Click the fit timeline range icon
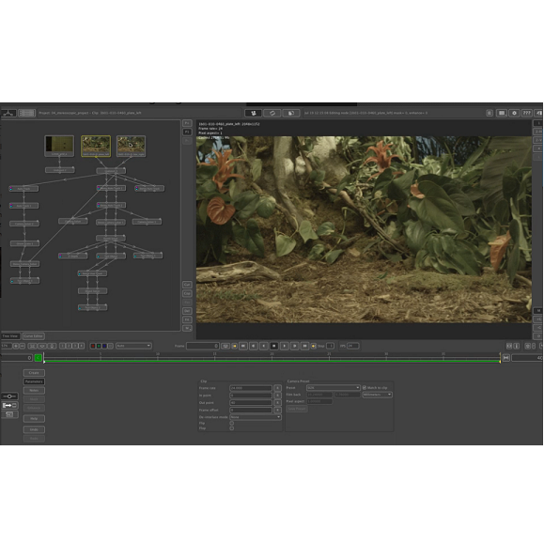The image size is (544, 544). 505,358
